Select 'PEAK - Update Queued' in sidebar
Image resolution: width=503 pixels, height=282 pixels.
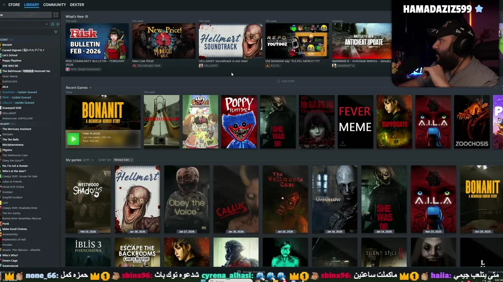point(17,97)
